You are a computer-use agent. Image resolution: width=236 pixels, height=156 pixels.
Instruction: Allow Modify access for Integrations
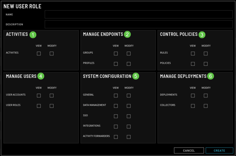(128, 126)
